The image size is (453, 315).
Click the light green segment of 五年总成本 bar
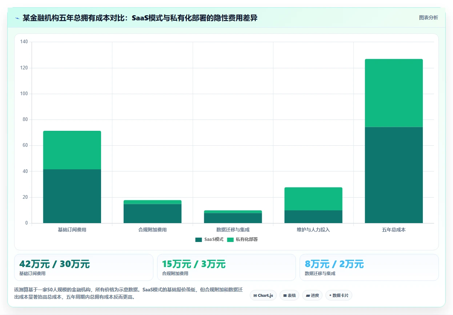(x=394, y=93)
